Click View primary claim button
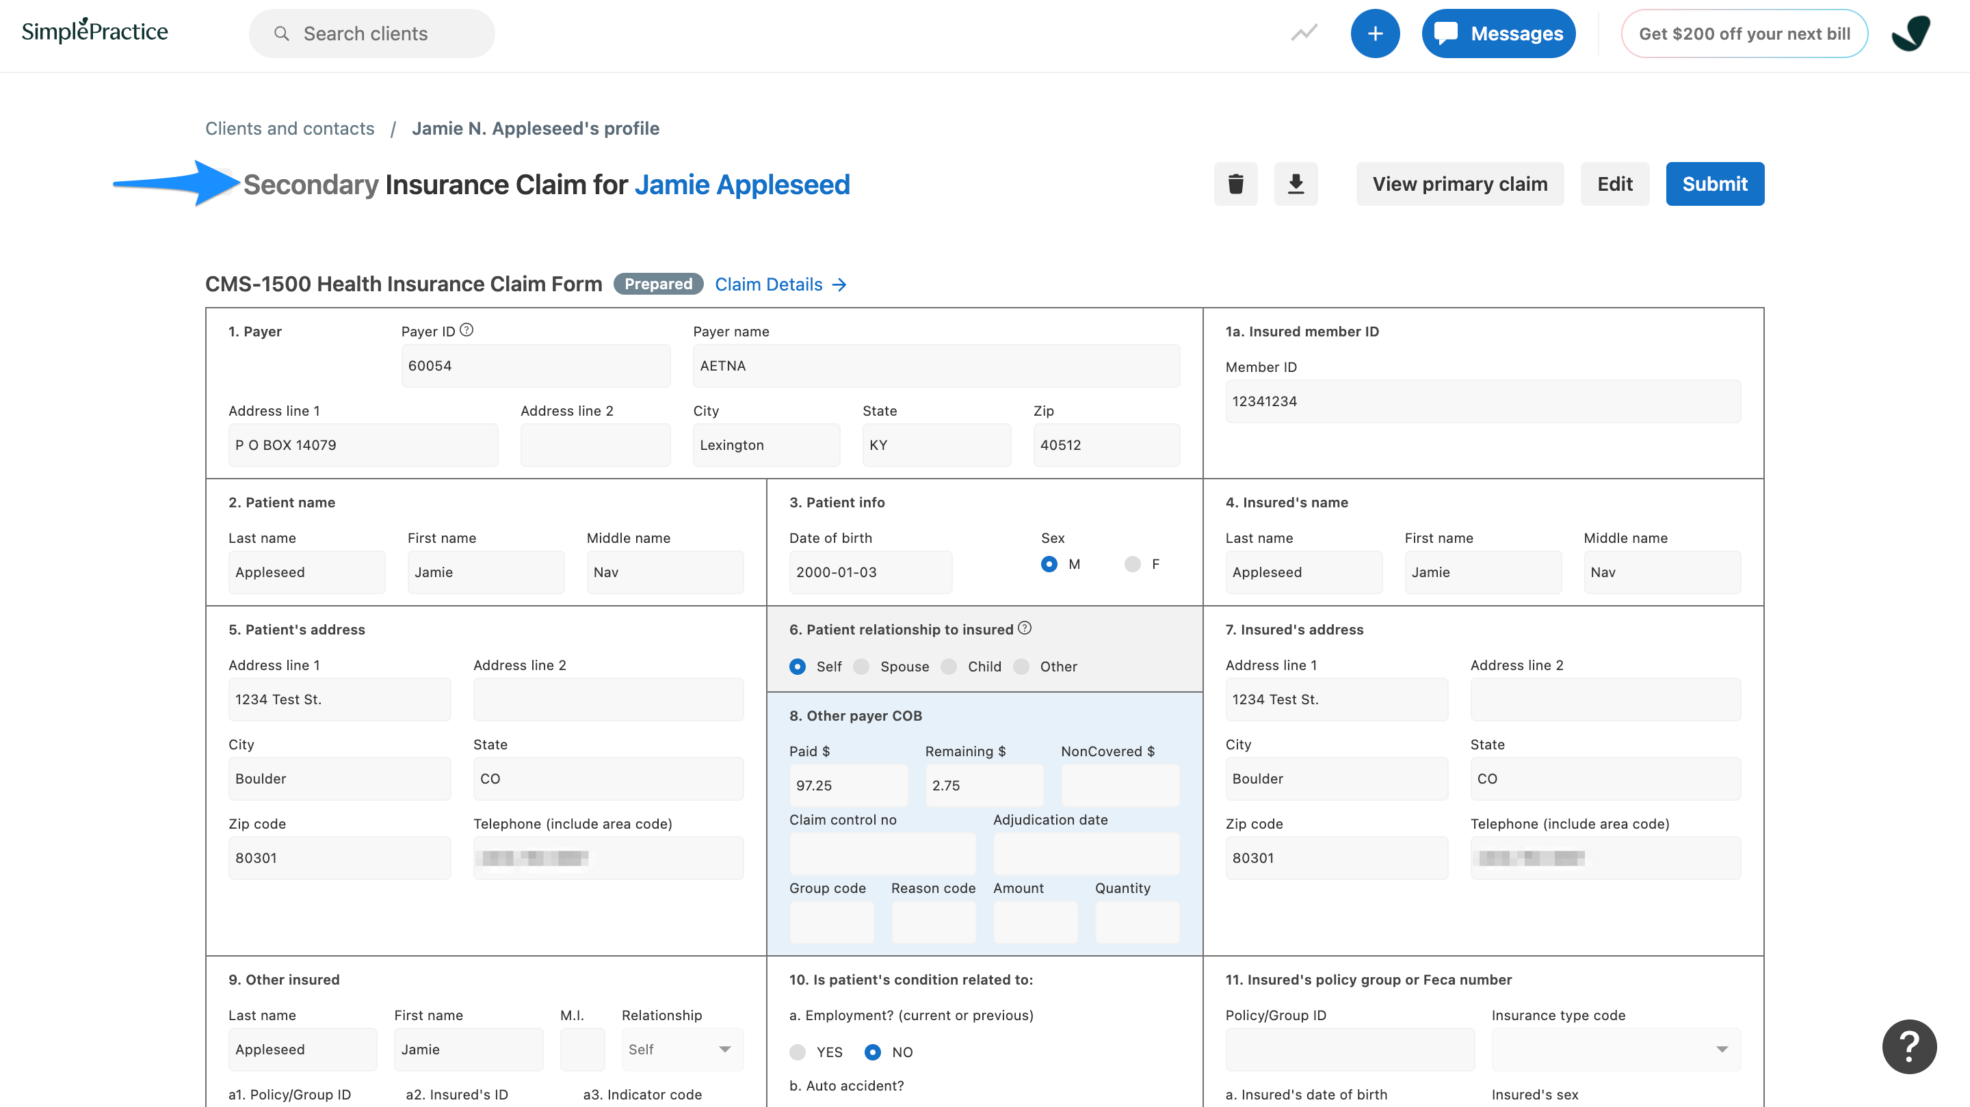The image size is (1970, 1107). click(1459, 183)
